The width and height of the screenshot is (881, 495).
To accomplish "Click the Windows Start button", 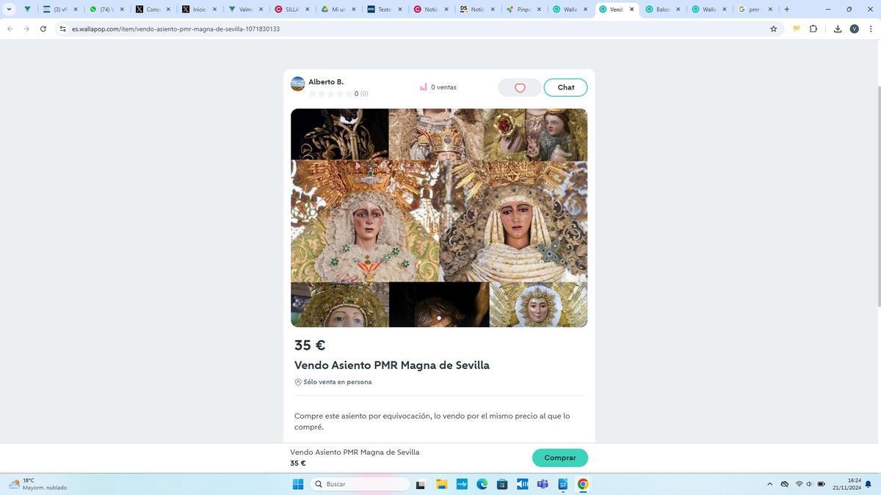I will 298,484.
